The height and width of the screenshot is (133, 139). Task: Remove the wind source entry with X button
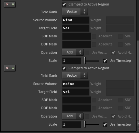click(x=7, y=5)
